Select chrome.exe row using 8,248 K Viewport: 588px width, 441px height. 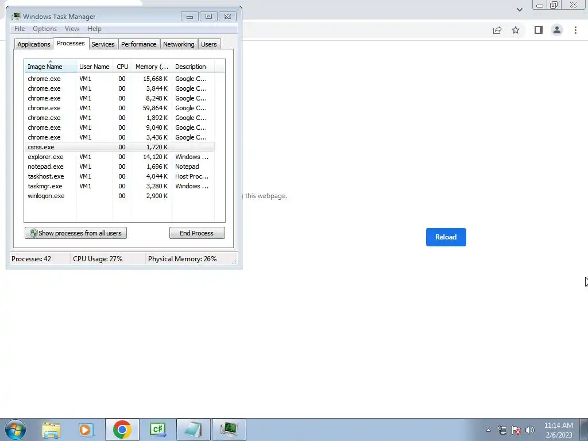pyautogui.click(x=119, y=98)
